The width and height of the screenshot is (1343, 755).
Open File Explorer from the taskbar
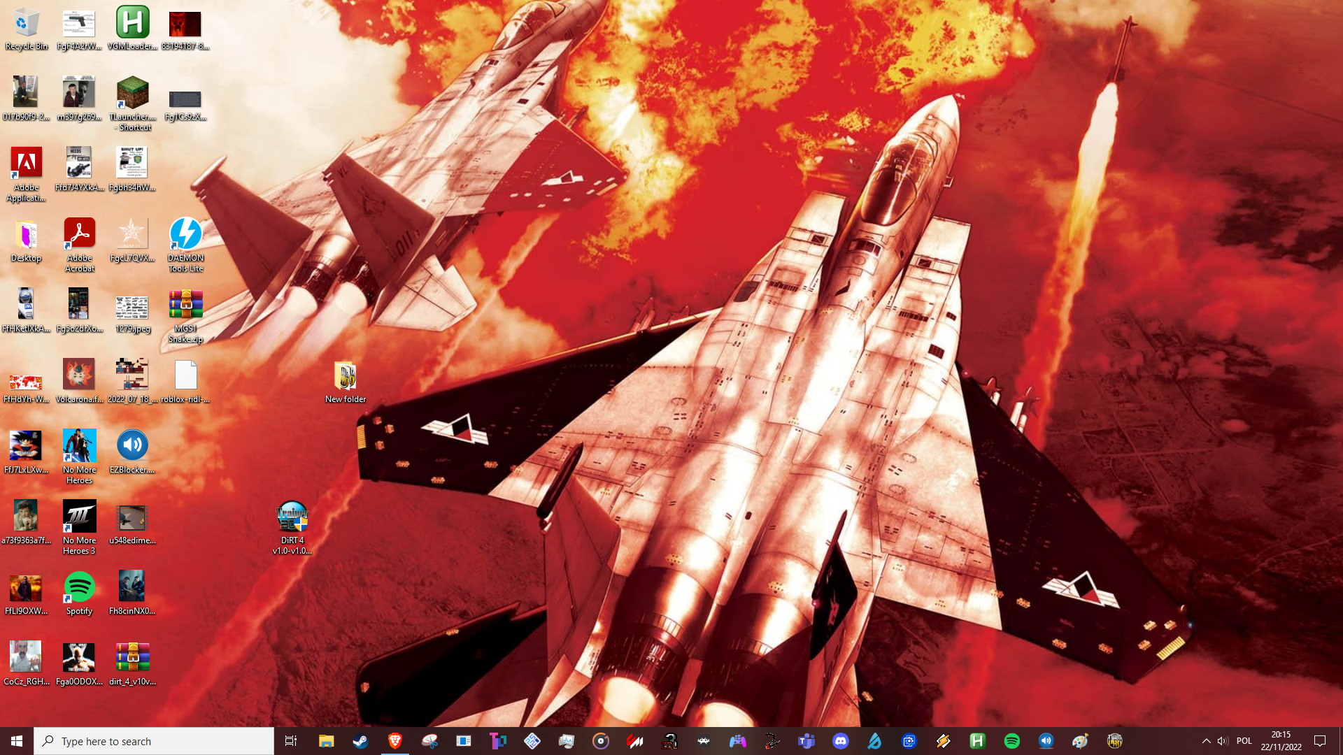click(x=326, y=741)
